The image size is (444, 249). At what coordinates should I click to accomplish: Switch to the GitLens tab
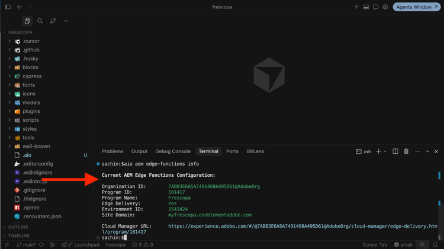[x=255, y=151]
